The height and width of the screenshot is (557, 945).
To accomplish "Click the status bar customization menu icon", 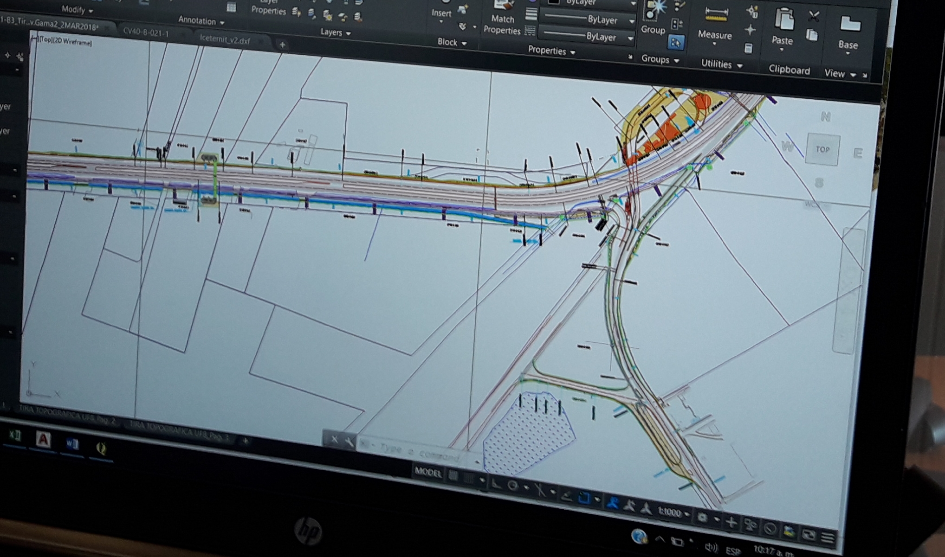I will tap(828, 538).
